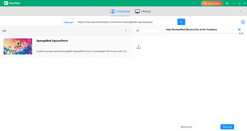Click the SpongeBob SquarePants title text

coord(52,41)
